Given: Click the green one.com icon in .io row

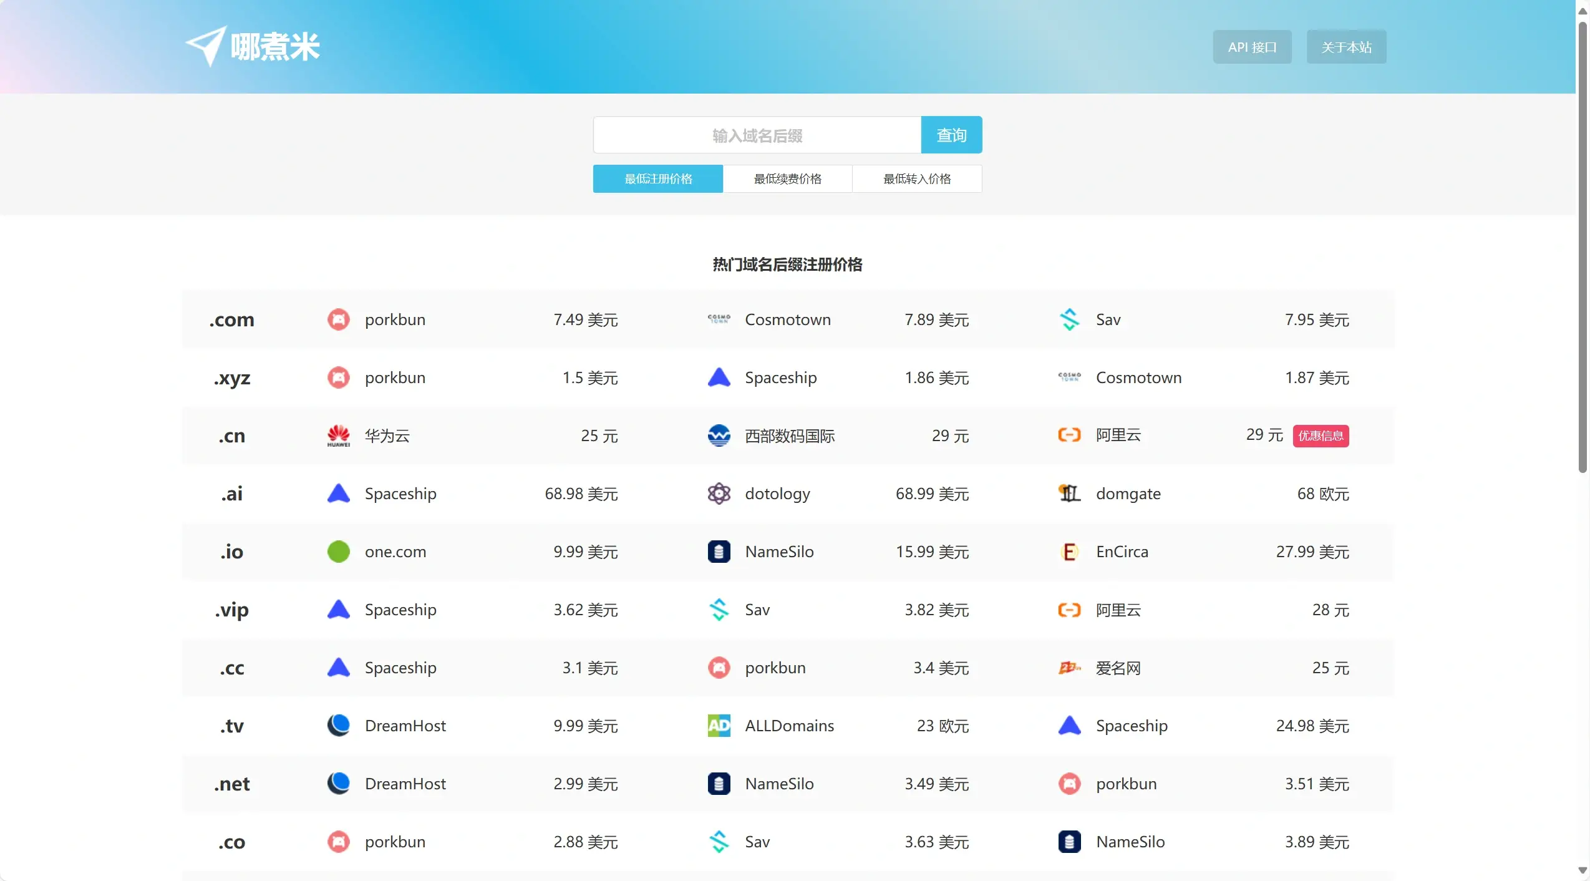Looking at the screenshot, I should click(x=338, y=552).
